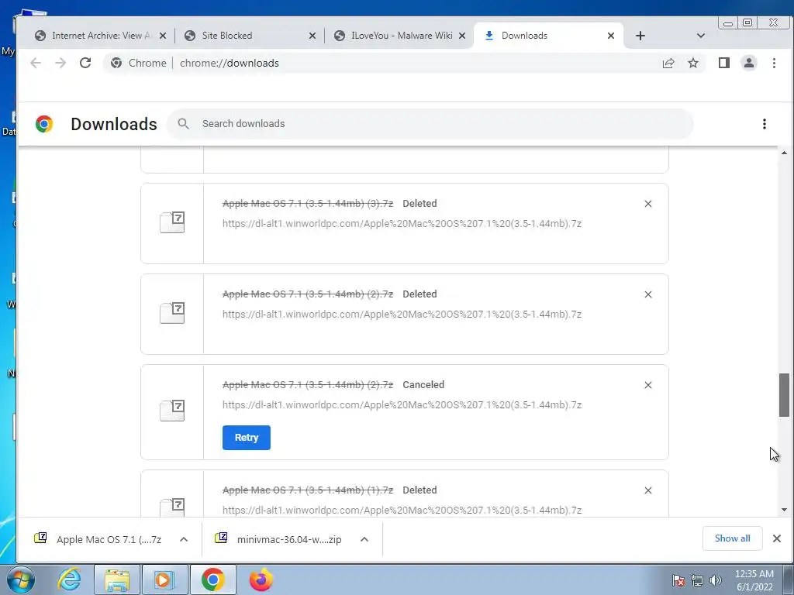Close the Internet Archive tab
794x595 pixels.
163,36
